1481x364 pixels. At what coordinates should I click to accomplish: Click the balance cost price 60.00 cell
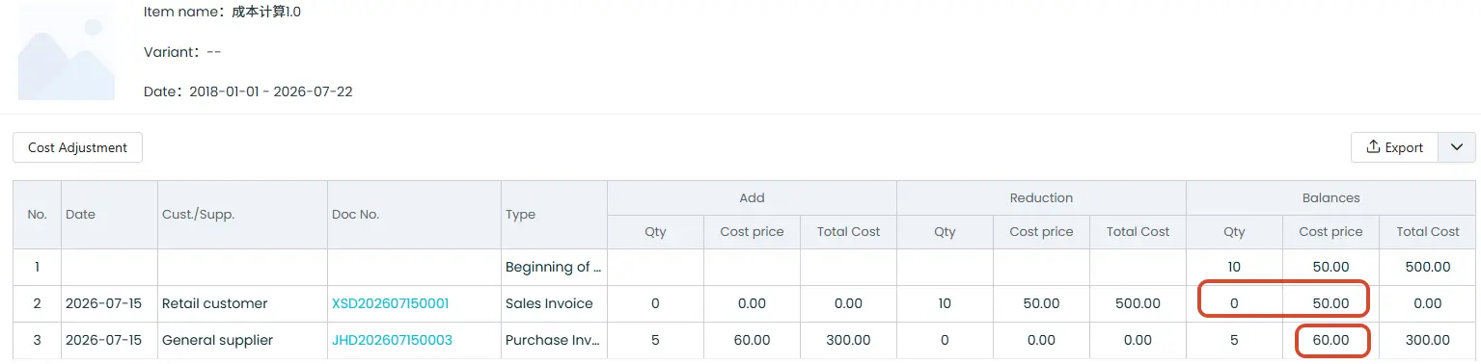tap(1330, 340)
